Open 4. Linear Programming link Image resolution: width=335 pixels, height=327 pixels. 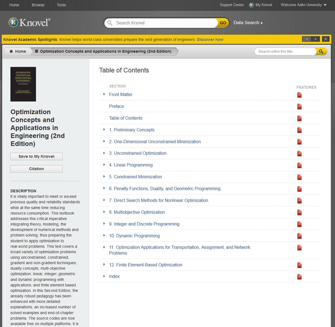coord(131,165)
